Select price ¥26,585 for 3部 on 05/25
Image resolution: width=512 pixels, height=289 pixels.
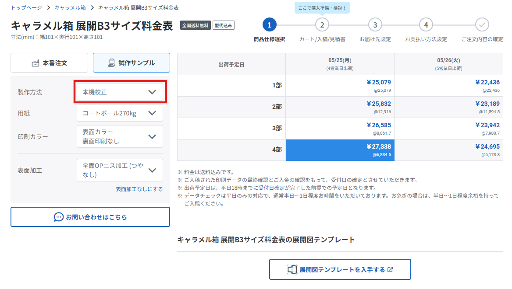click(x=340, y=129)
